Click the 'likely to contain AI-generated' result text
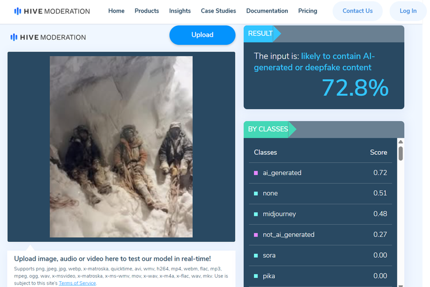Viewport: 430px width, 287px height. point(314,62)
